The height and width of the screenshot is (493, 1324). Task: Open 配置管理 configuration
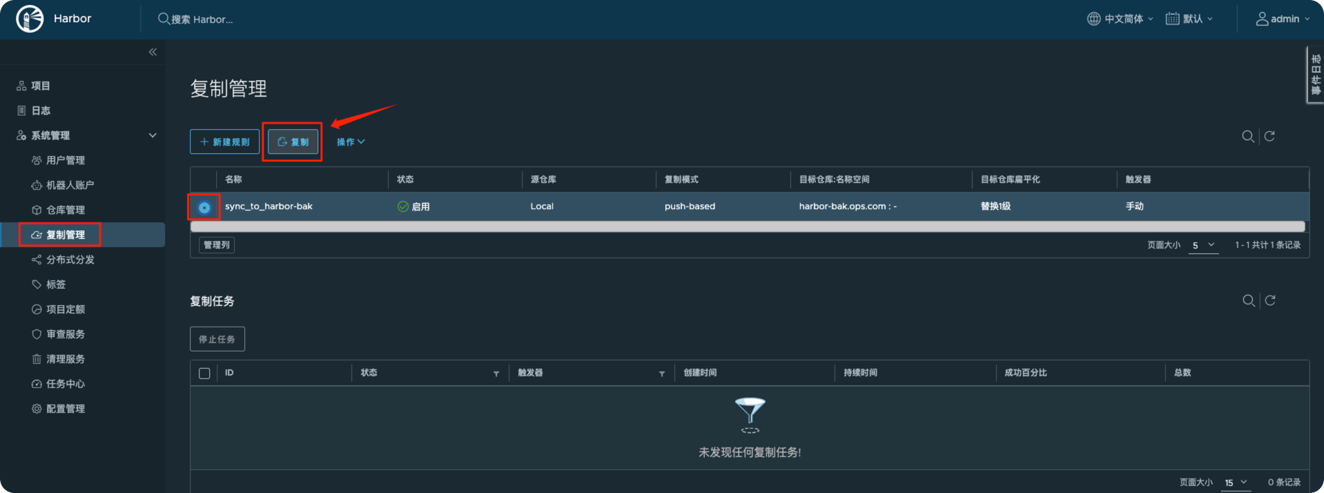(66, 409)
